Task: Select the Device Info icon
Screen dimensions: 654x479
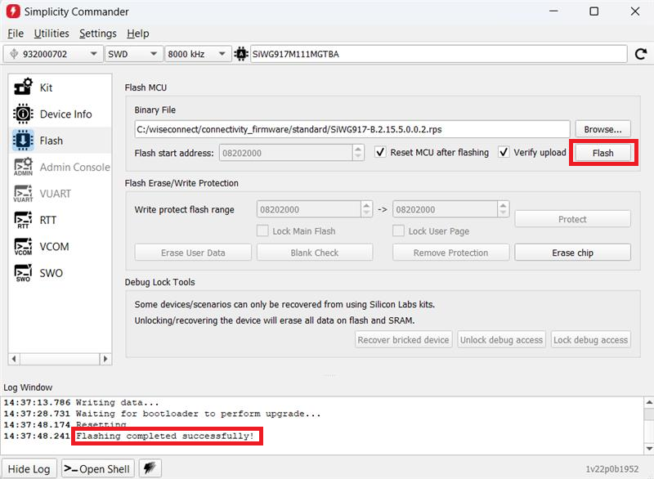Action: [24, 114]
